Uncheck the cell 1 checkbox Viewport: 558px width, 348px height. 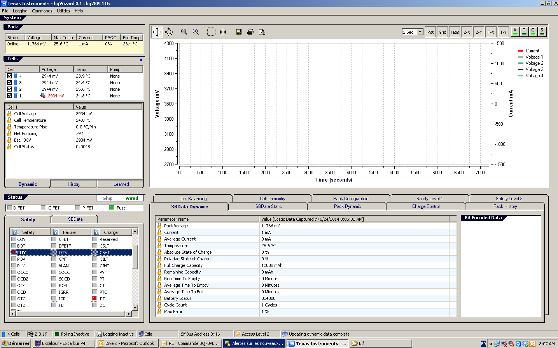coord(10,96)
